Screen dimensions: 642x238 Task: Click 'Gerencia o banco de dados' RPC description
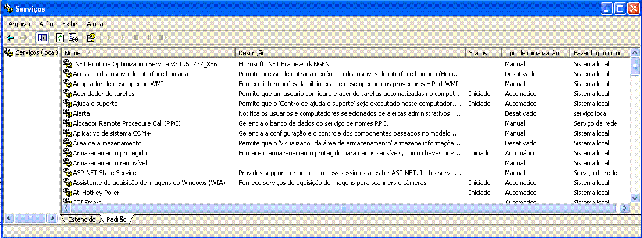313,123
